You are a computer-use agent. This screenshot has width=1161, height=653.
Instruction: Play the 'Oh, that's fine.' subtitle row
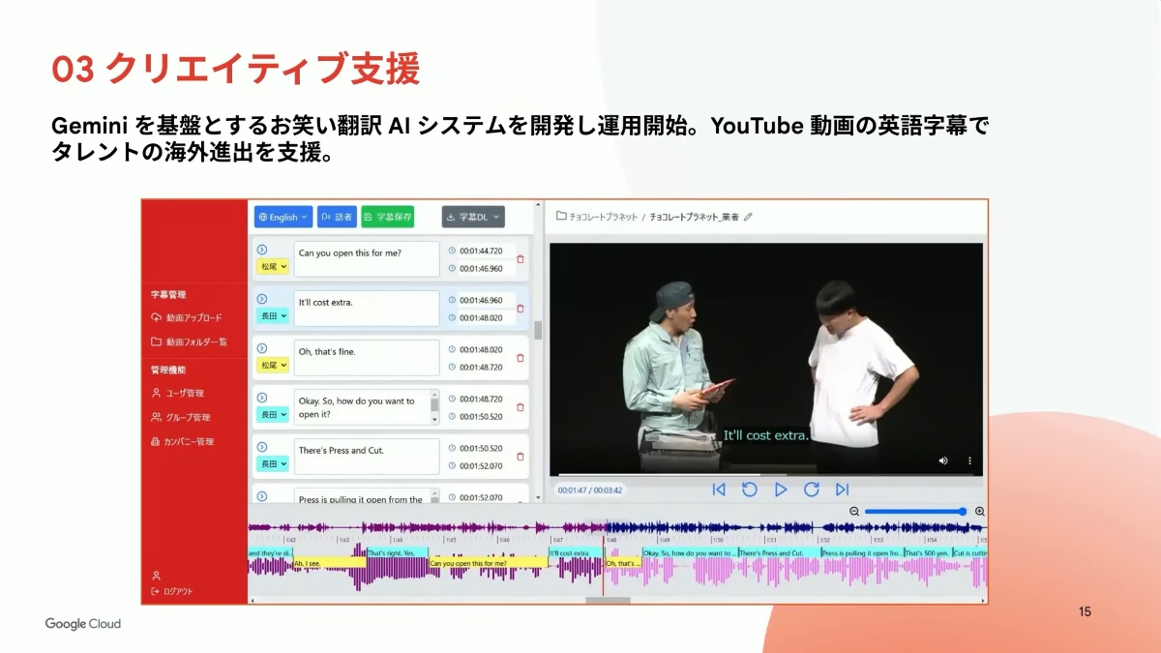261,348
